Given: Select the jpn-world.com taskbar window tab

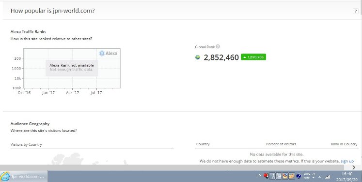Looking at the screenshot, I should click(x=24, y=176).
